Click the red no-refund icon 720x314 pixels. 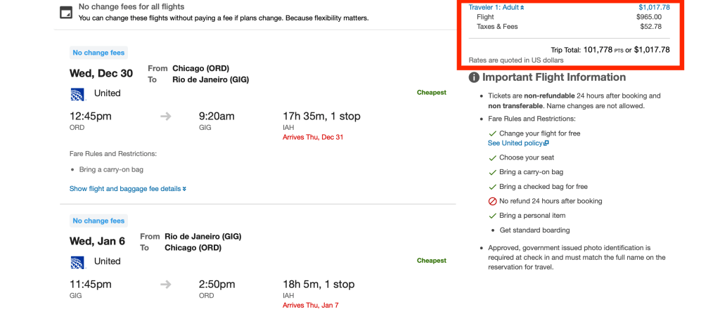(x=492, y=201)
